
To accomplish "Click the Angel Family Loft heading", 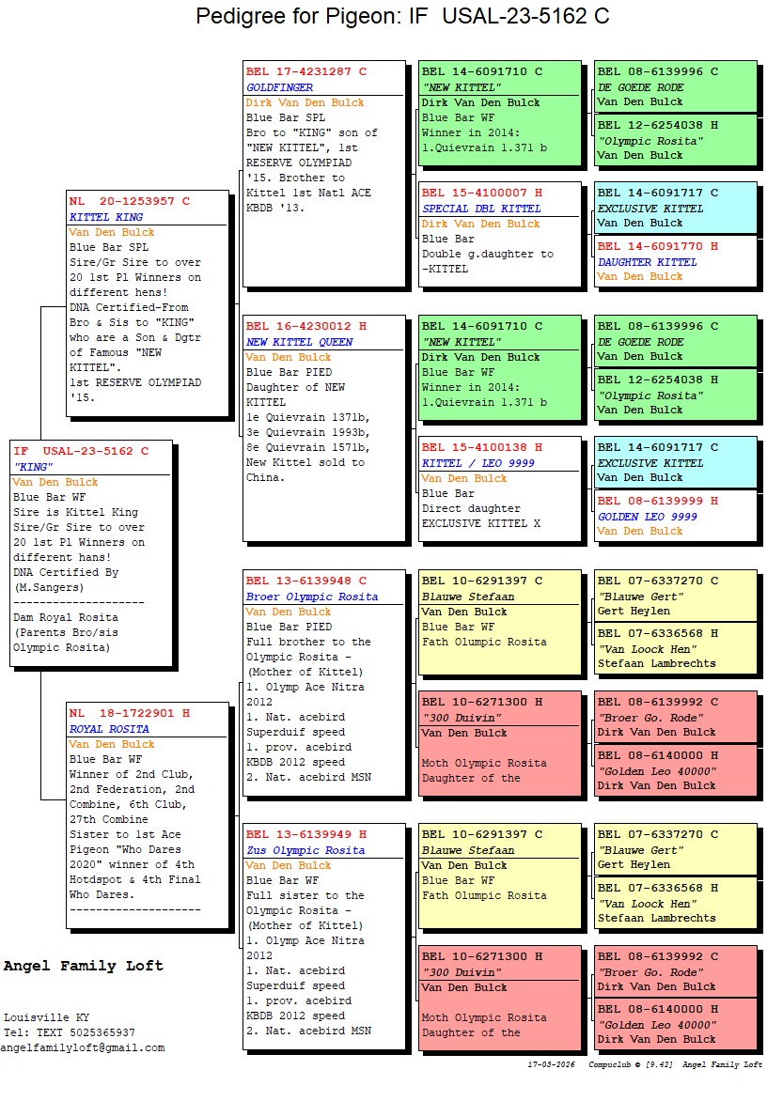I will 84,966.
